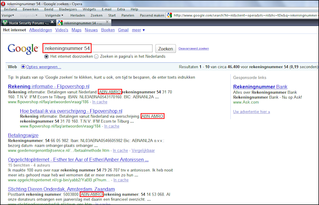Click the Google logo
The height and width of the screenshot is (205, 319).
[22, 49]
